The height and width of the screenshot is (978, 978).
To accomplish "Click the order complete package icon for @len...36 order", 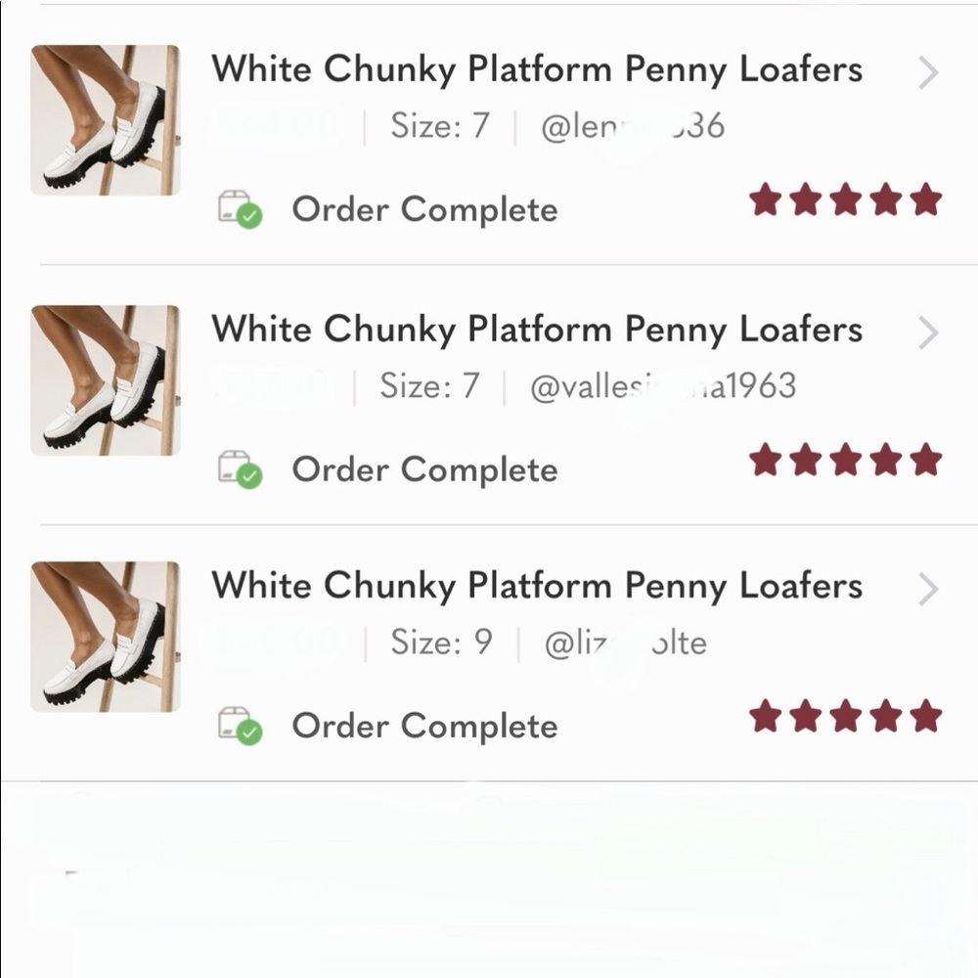I will pyautogui.click(x=241, y=209).
